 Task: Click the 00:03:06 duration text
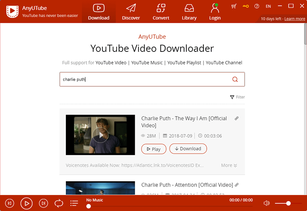(213, 136)
